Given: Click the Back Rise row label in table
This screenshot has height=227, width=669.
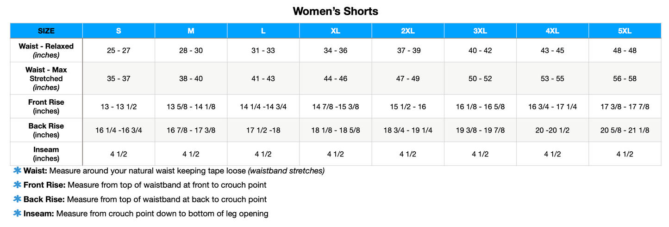Looking at the screenshot, I should 46,130.
